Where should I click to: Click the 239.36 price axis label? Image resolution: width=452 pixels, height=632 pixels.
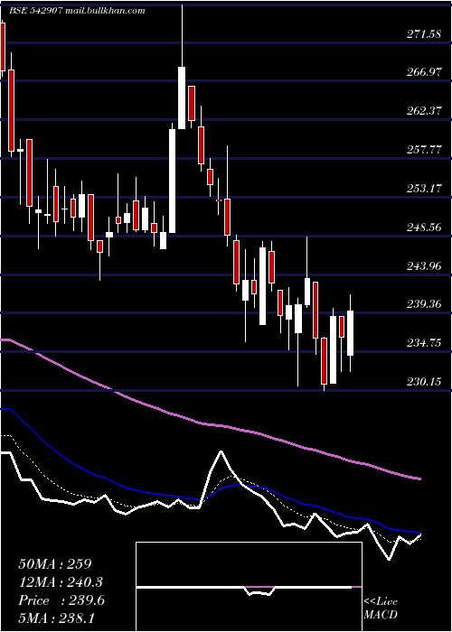coord(423,304)
